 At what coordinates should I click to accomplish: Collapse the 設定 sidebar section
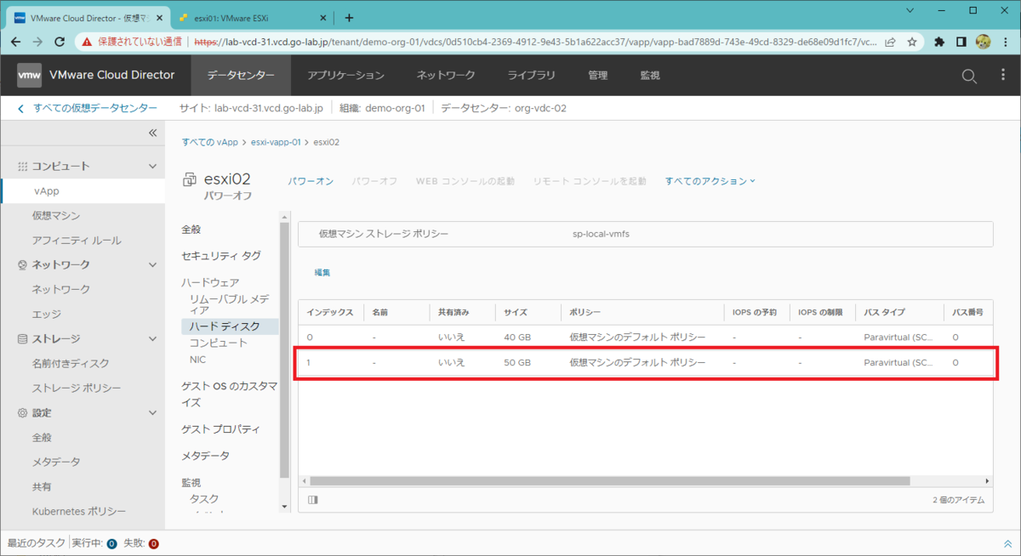[152, 412]
